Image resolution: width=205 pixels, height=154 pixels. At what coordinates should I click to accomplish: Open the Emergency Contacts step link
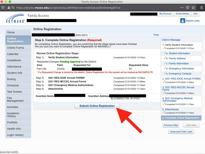coord(180,73)
